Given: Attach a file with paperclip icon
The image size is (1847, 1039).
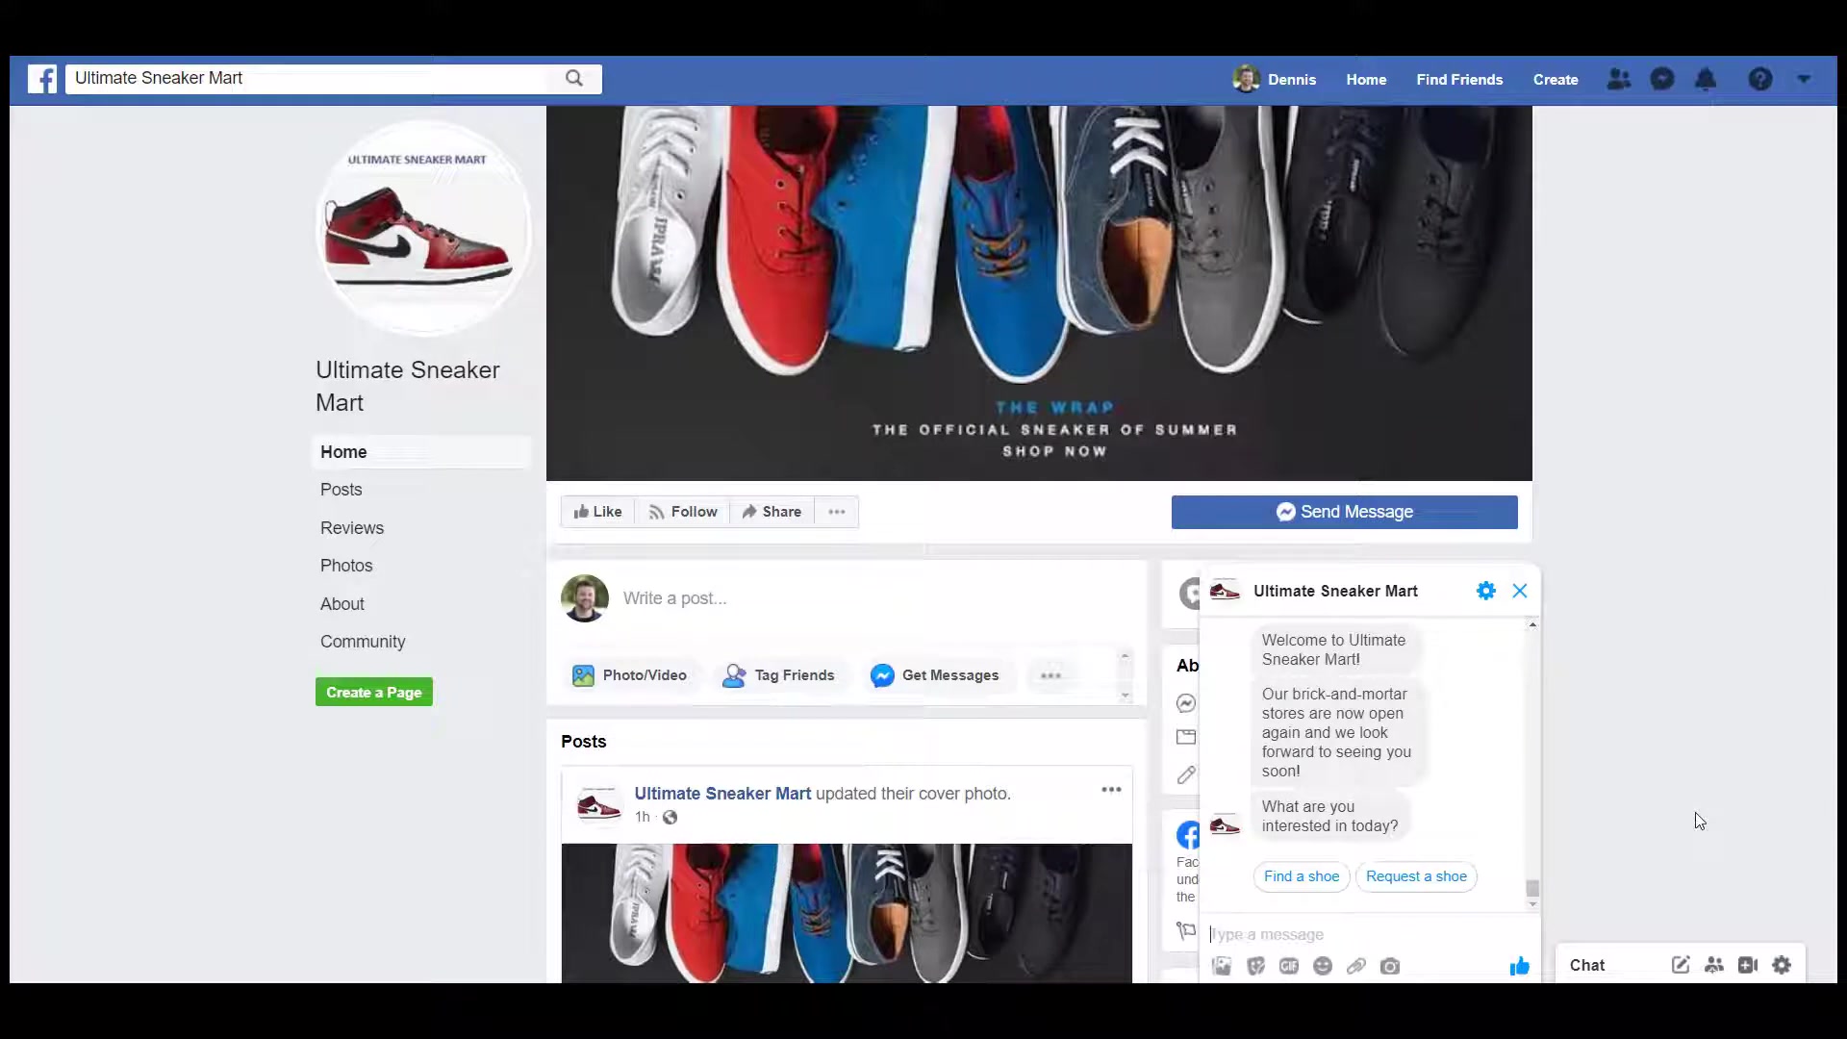Looking at the screenshot, I should click(1356, 966).
